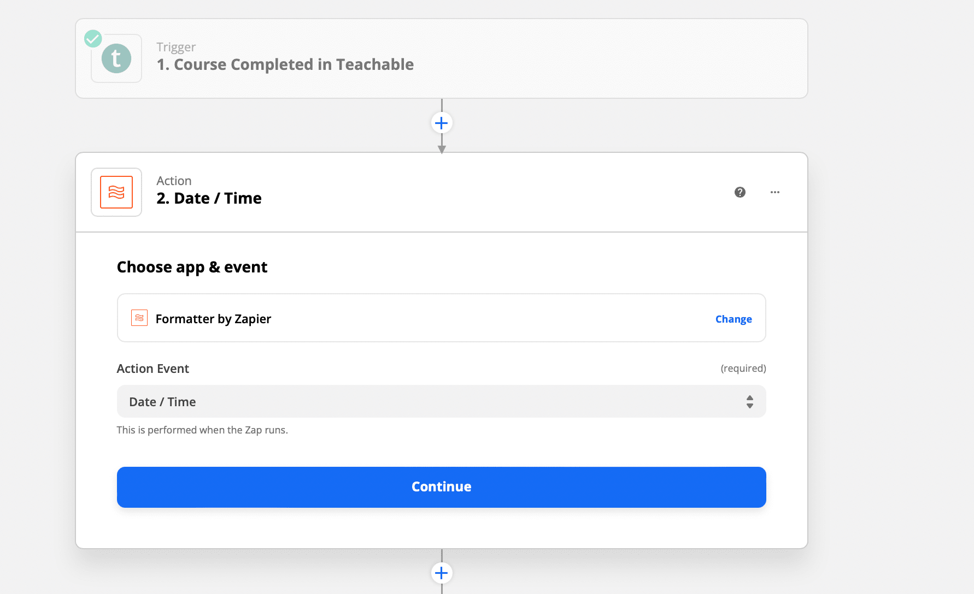Click the 2. Date / Time step title

[209, 198]
